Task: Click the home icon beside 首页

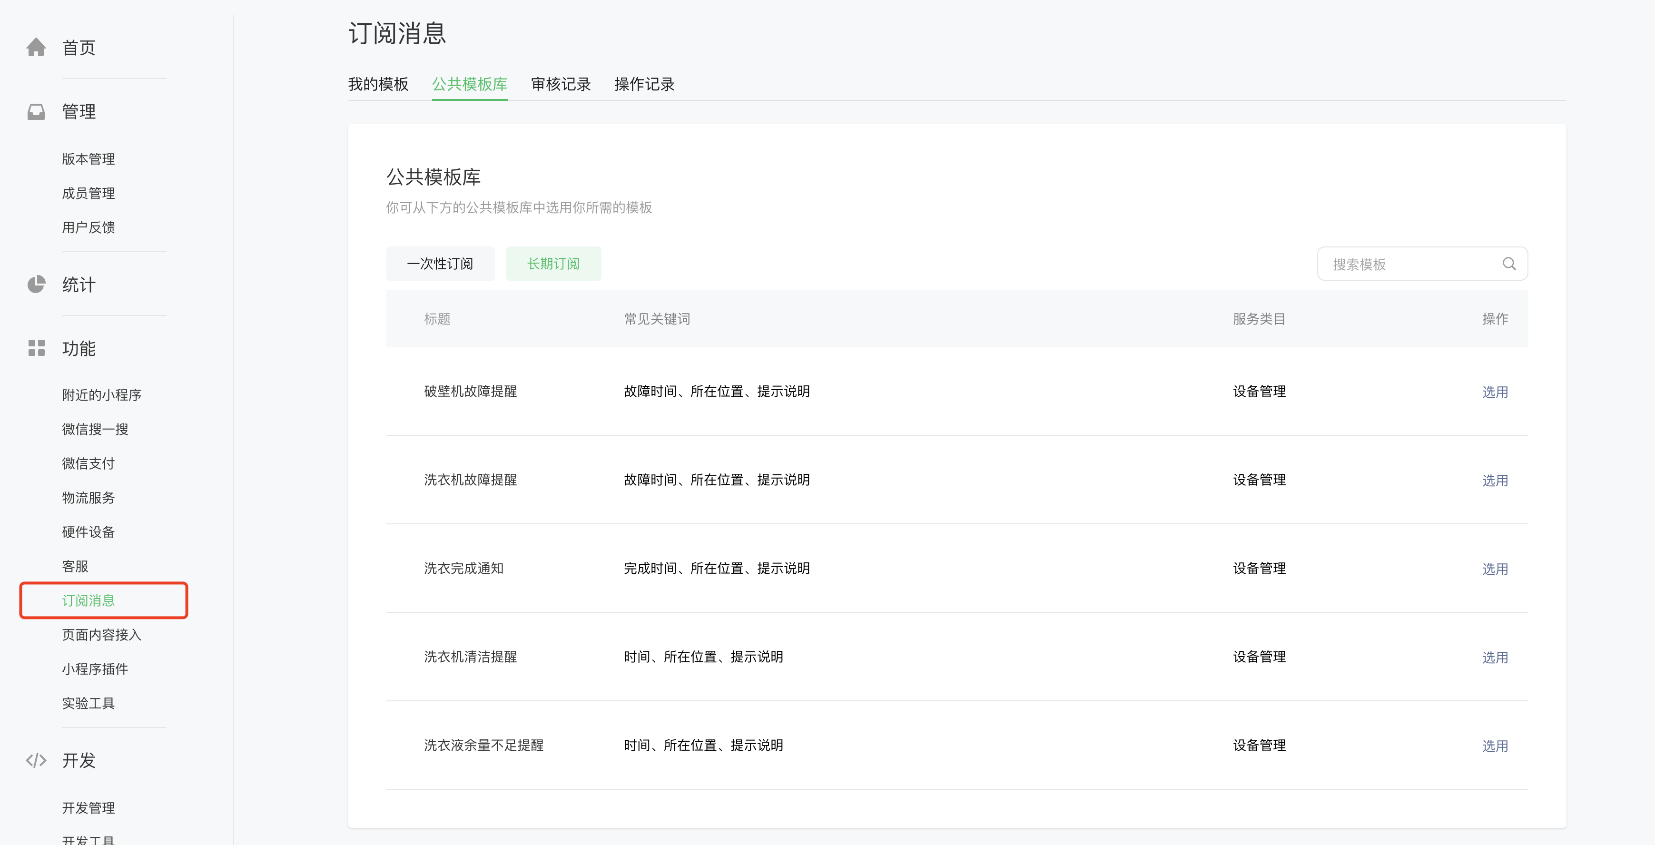Action: point(36,48)
